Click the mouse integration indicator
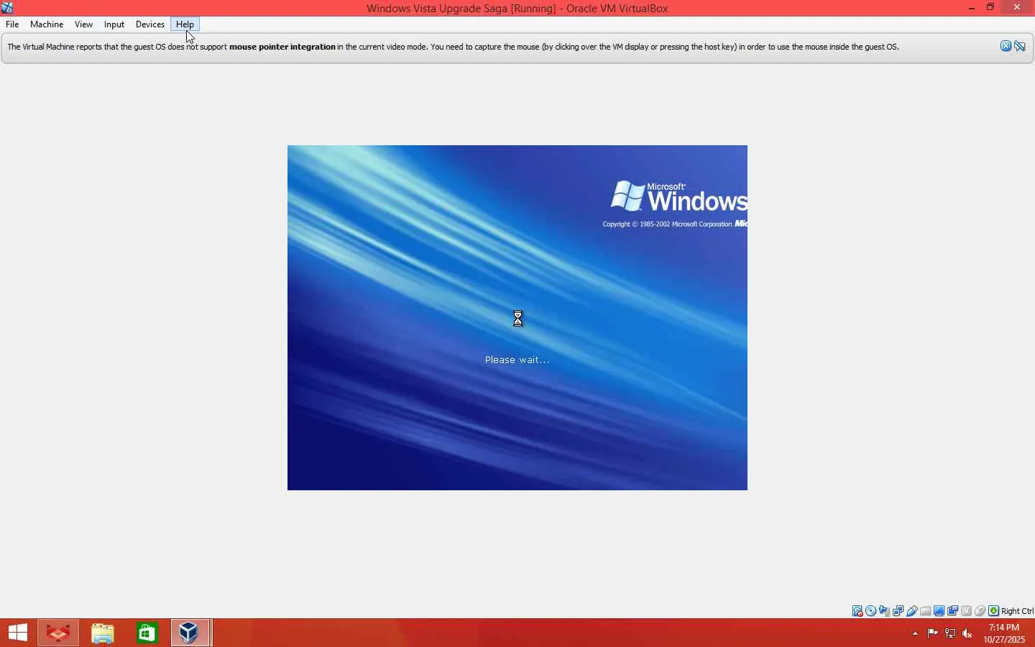Screen dimensions: 1035x647 (x=980, y=611)
